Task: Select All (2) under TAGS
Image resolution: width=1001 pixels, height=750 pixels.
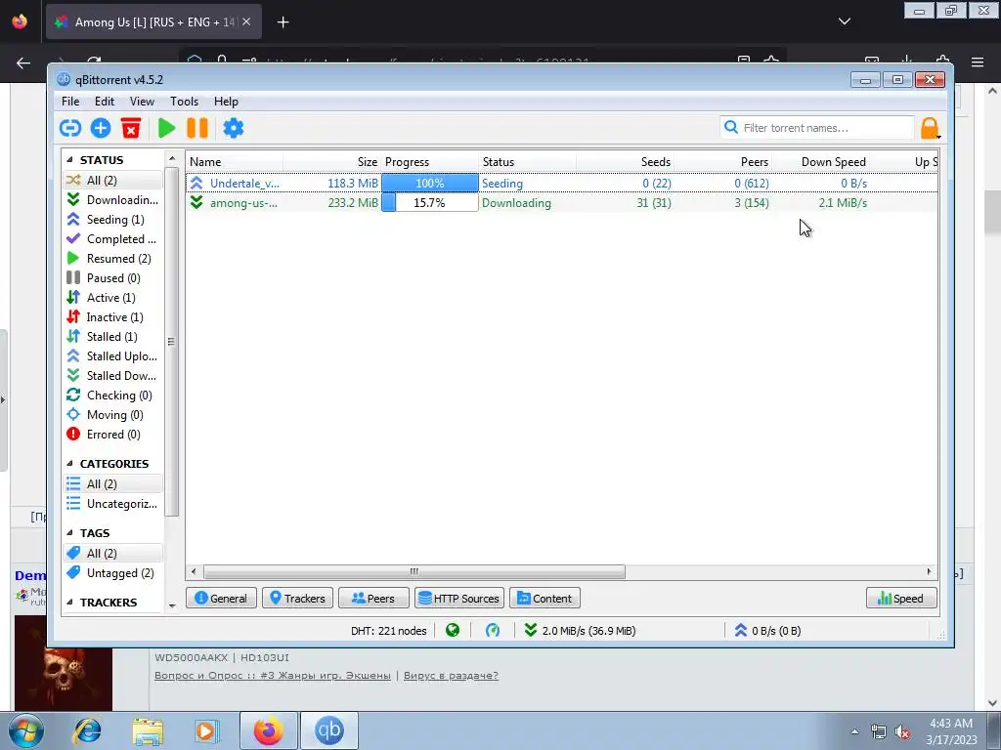Action: (x=112, y=554)
